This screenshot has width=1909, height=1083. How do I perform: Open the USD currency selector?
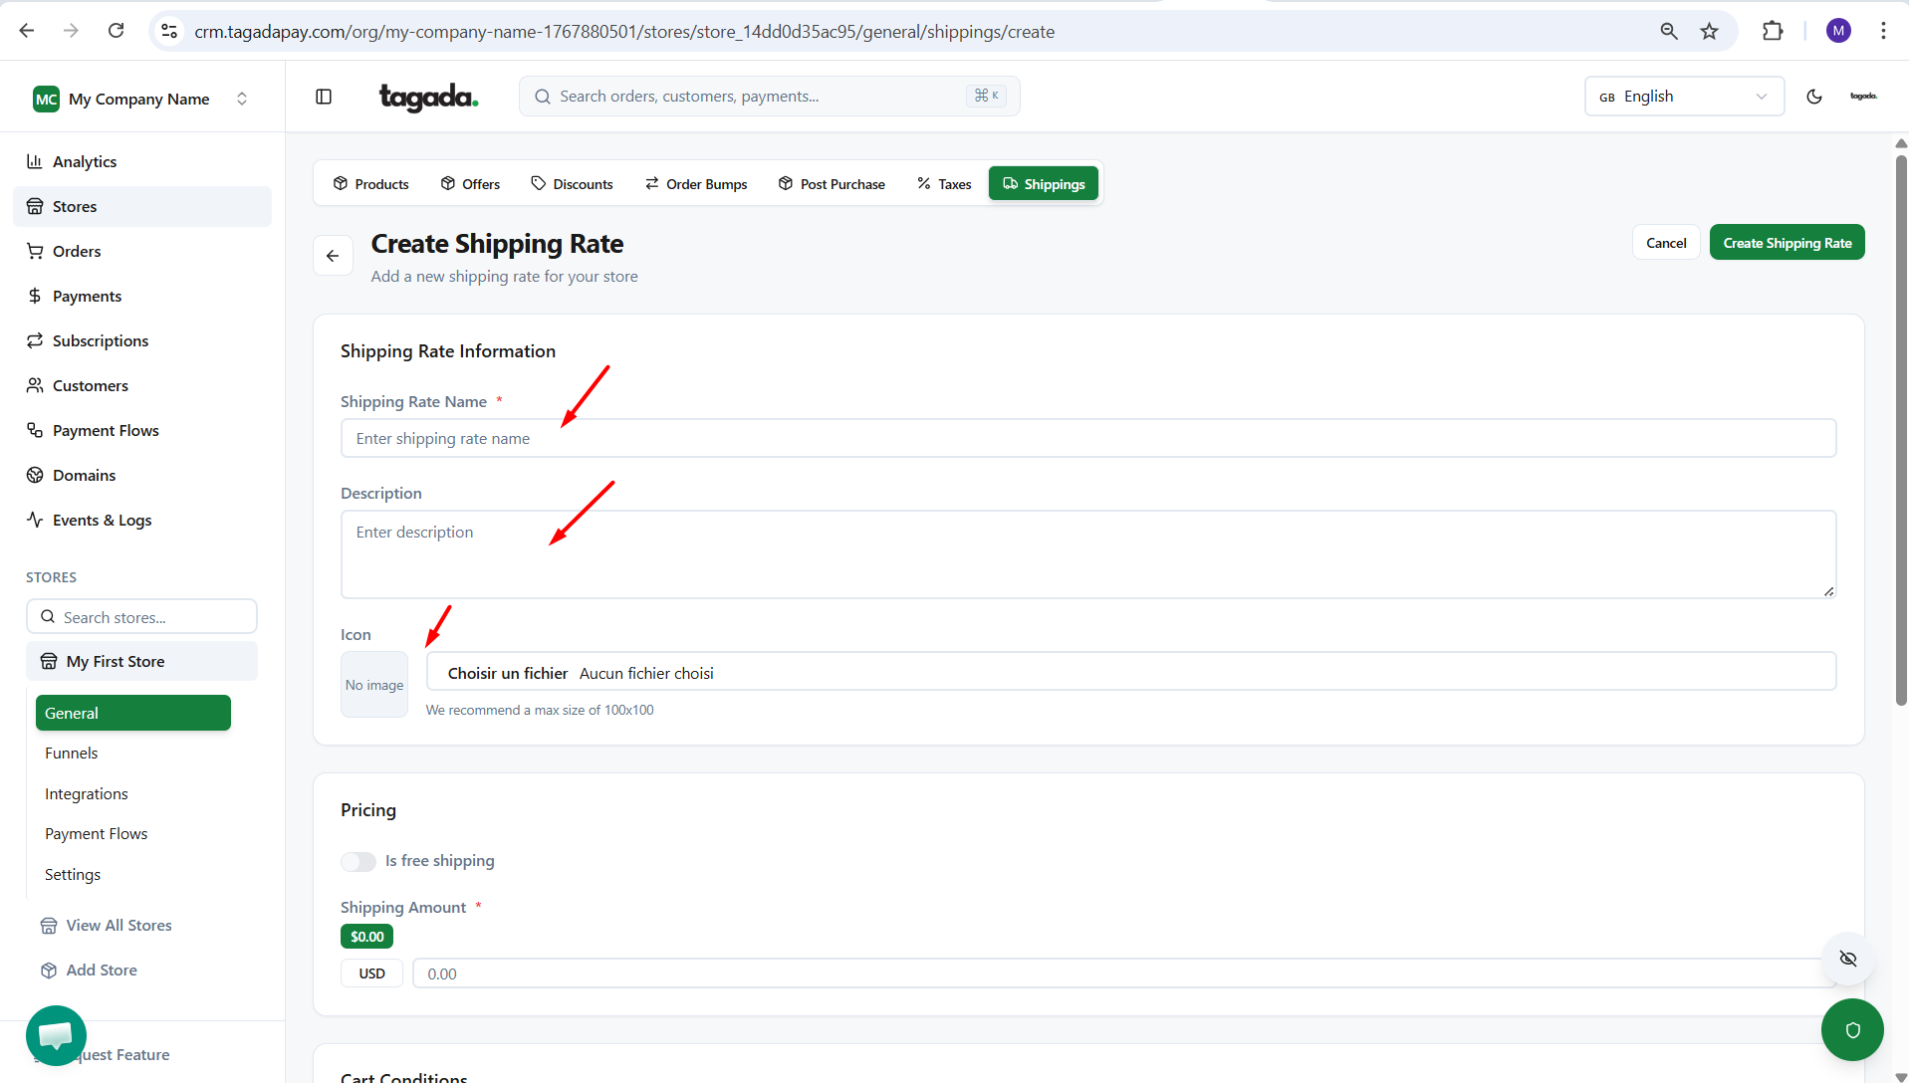[371, 974]
